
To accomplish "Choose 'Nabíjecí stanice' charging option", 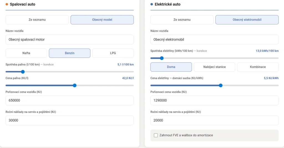I will coord(214,67).
